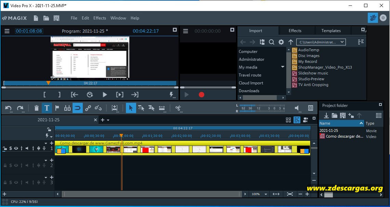Expand track 2 options arrow

click(x=46, y=160)
